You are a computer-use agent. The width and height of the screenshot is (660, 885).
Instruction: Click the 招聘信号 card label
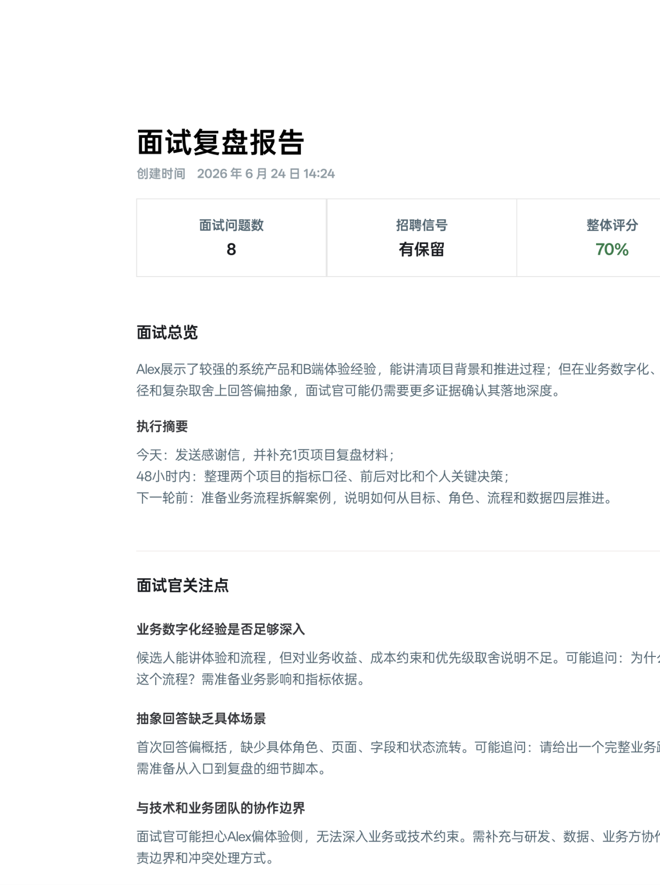[421, 225]
